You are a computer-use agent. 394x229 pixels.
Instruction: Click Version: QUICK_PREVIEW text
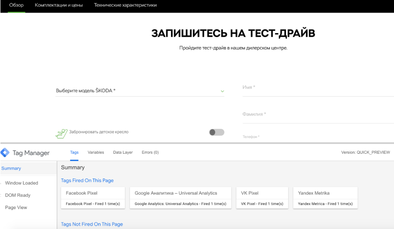point(366,152)
